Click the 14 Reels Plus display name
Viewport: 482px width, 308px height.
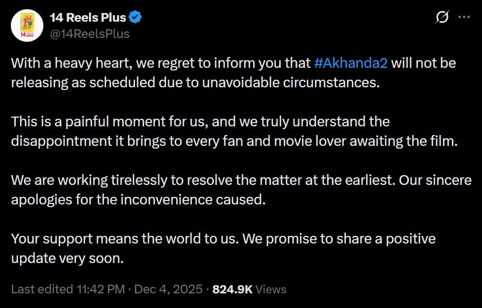click(88, 17)
